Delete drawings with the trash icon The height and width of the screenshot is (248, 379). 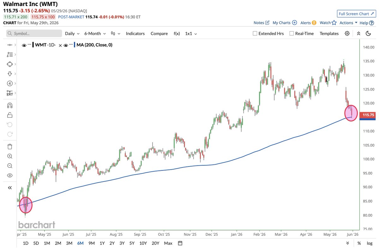click(9, 146)
